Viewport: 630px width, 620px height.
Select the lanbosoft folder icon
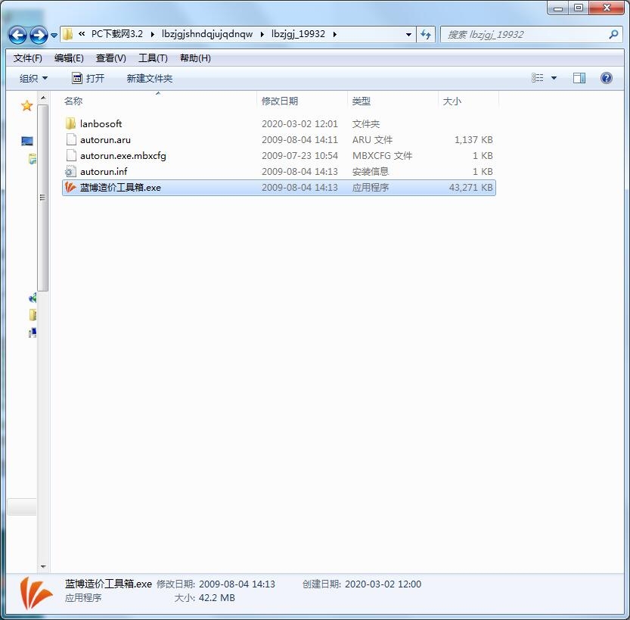point(71,123)
